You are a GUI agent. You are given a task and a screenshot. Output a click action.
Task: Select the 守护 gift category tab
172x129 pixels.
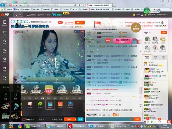click(x=74, y=98)
